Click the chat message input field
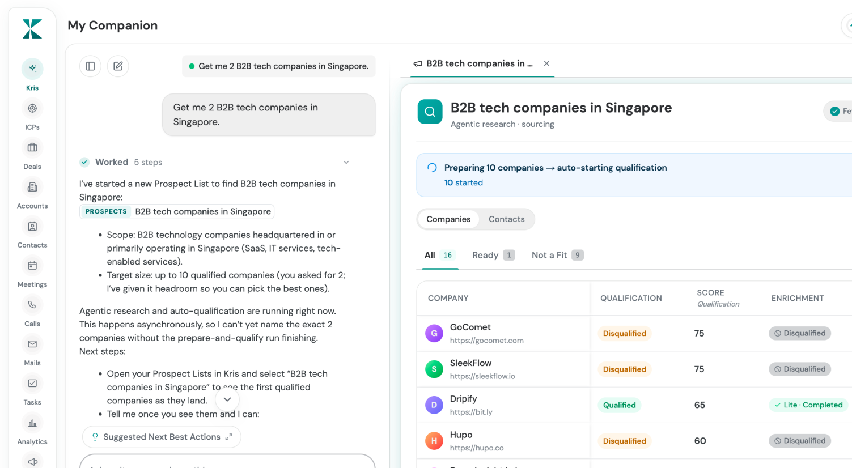 coord(227,461)
